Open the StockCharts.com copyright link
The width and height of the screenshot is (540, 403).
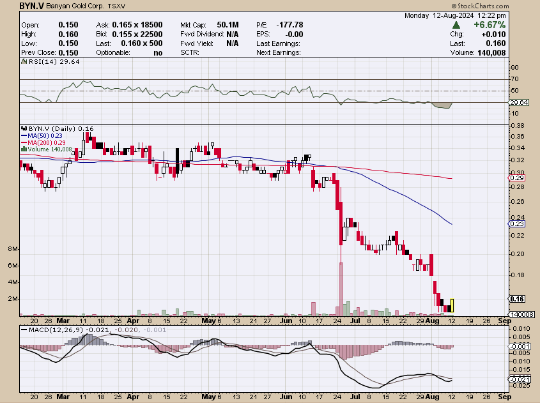coord(480,6)
